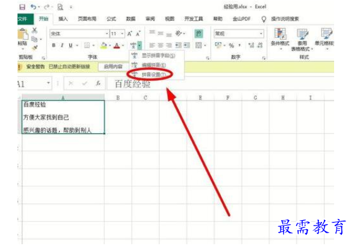The image size is (351, 246).
Task: Toggle the green Wrap Text button
Action: pos(198,34)
